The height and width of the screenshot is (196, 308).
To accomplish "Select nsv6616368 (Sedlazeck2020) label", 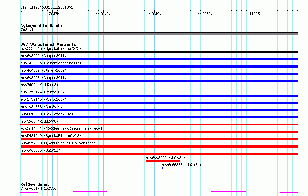I will (x=48, y=114).
